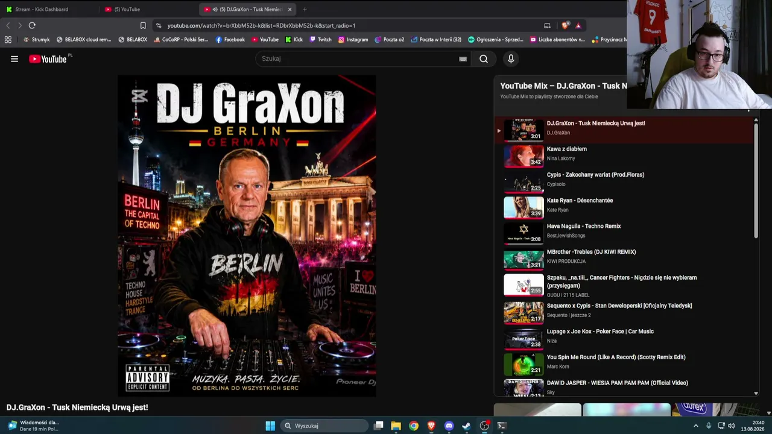Select Nigdzie się nie wybieram playlist entry

tap(624, 285)
